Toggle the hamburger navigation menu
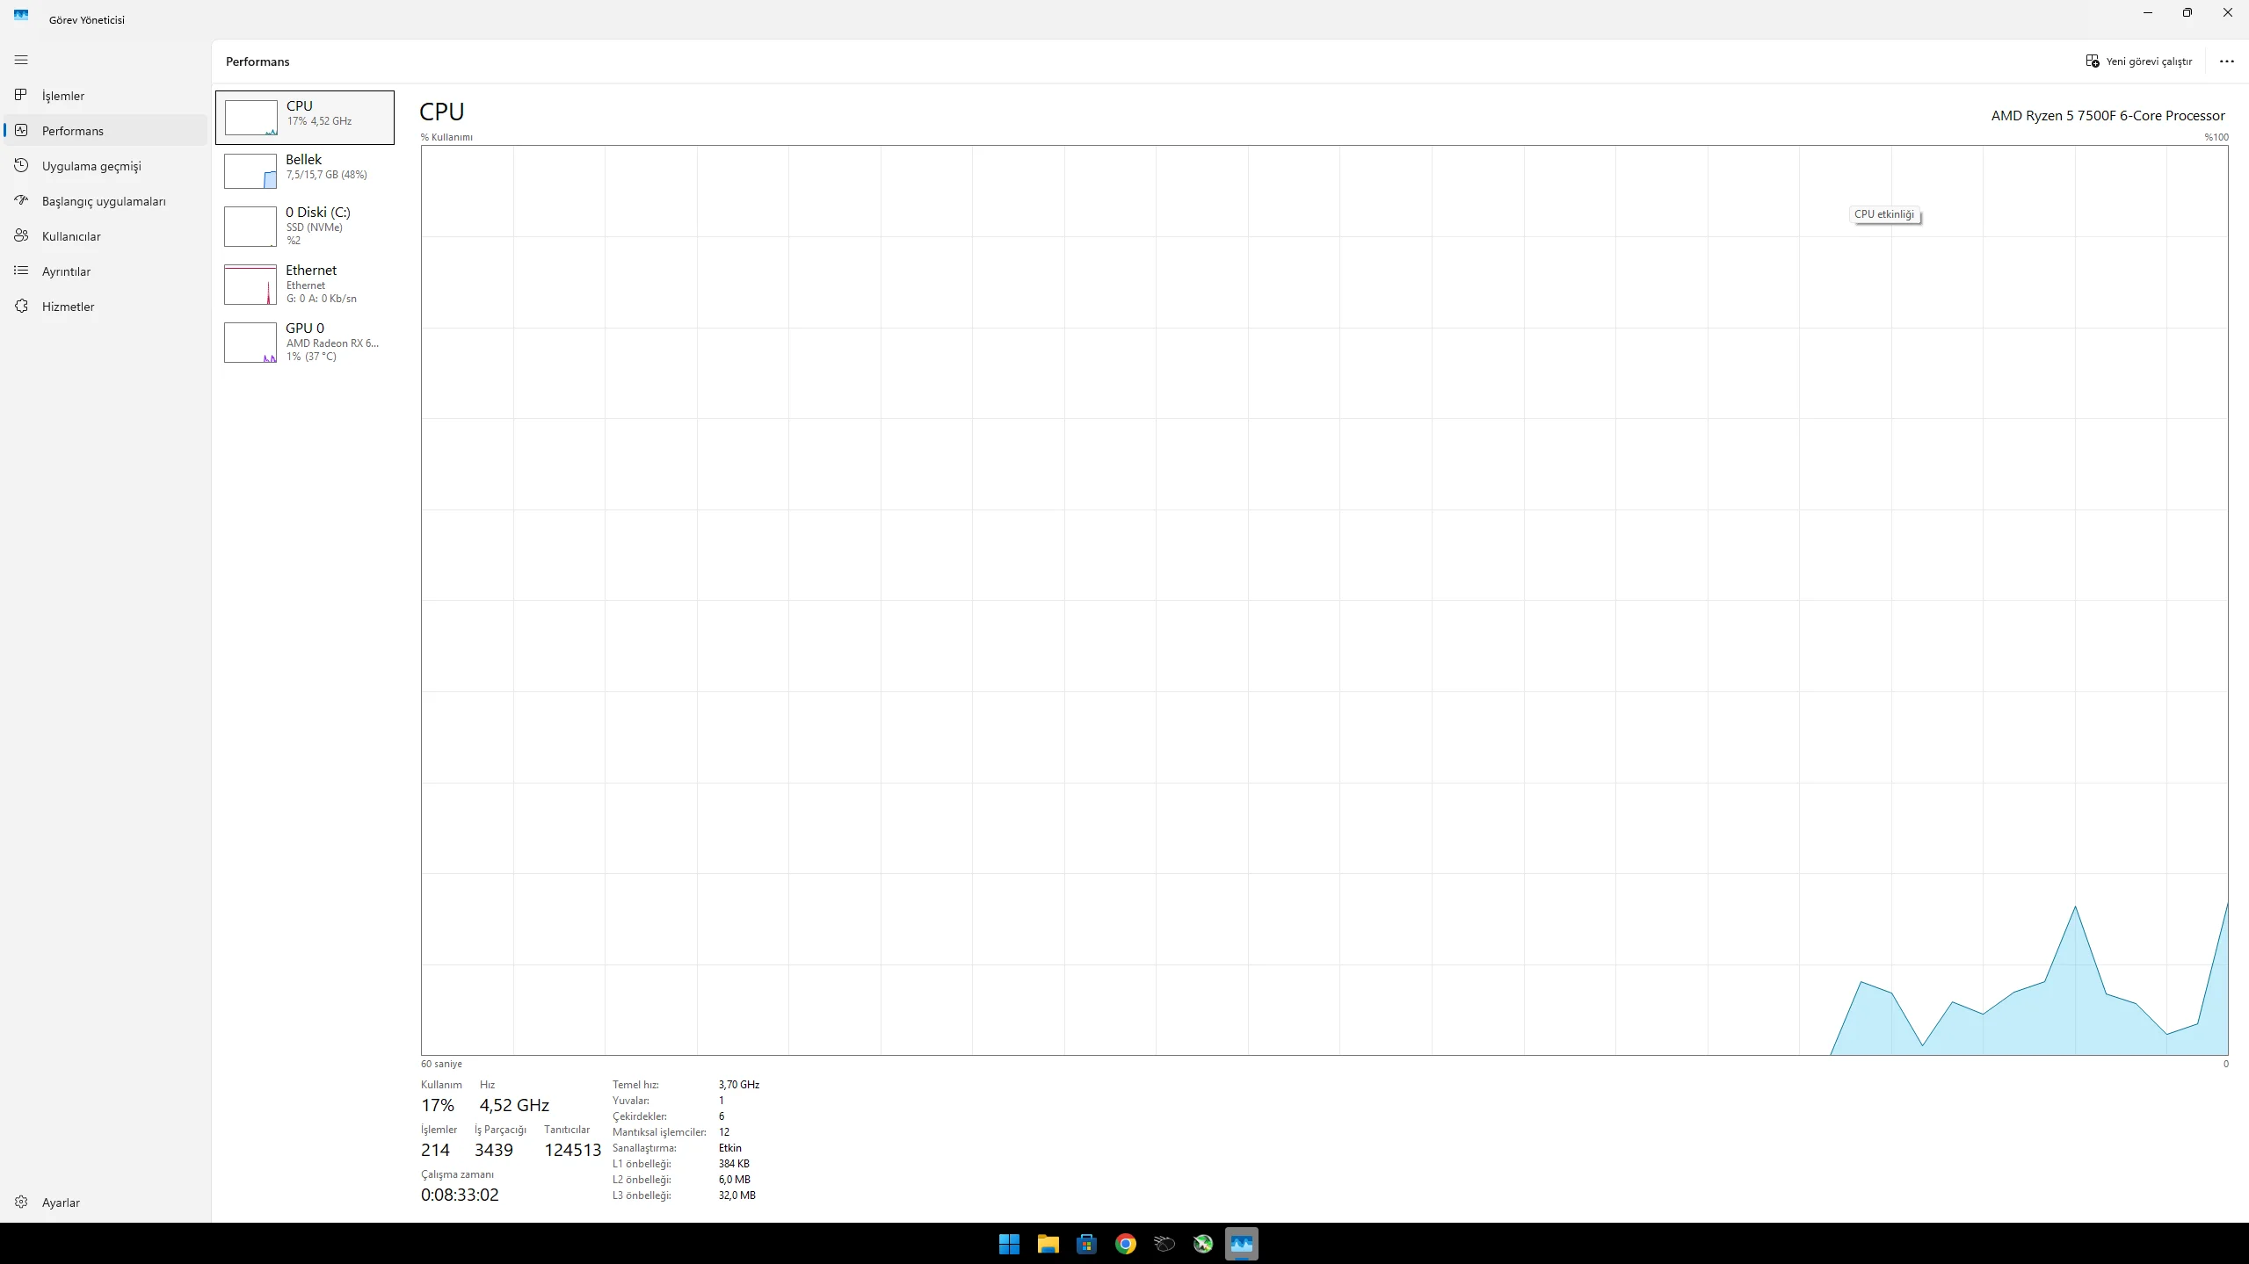2249x1264 pixels. pyautogui.click(x=21, y=60)
